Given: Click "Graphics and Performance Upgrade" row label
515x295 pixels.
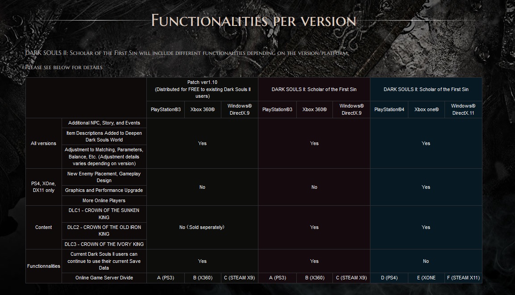Looking at the screenshot, I should pos(104,191).
